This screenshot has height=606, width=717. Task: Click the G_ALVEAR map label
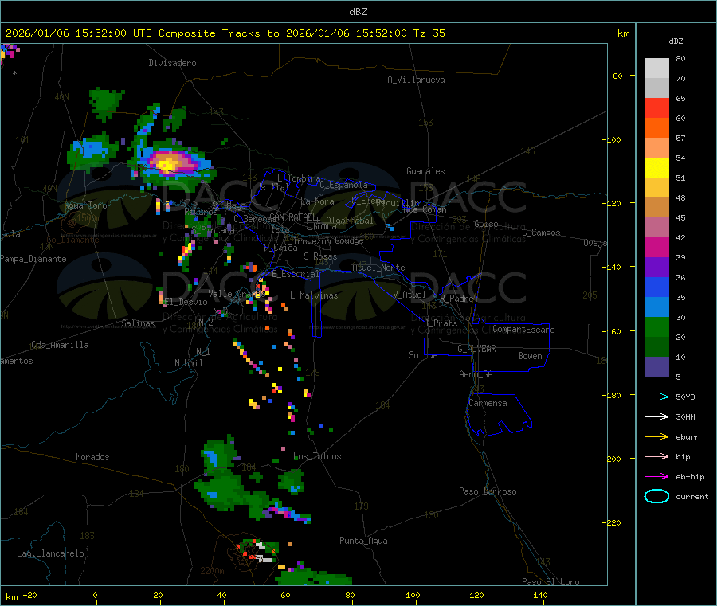[x=476, y=349]
